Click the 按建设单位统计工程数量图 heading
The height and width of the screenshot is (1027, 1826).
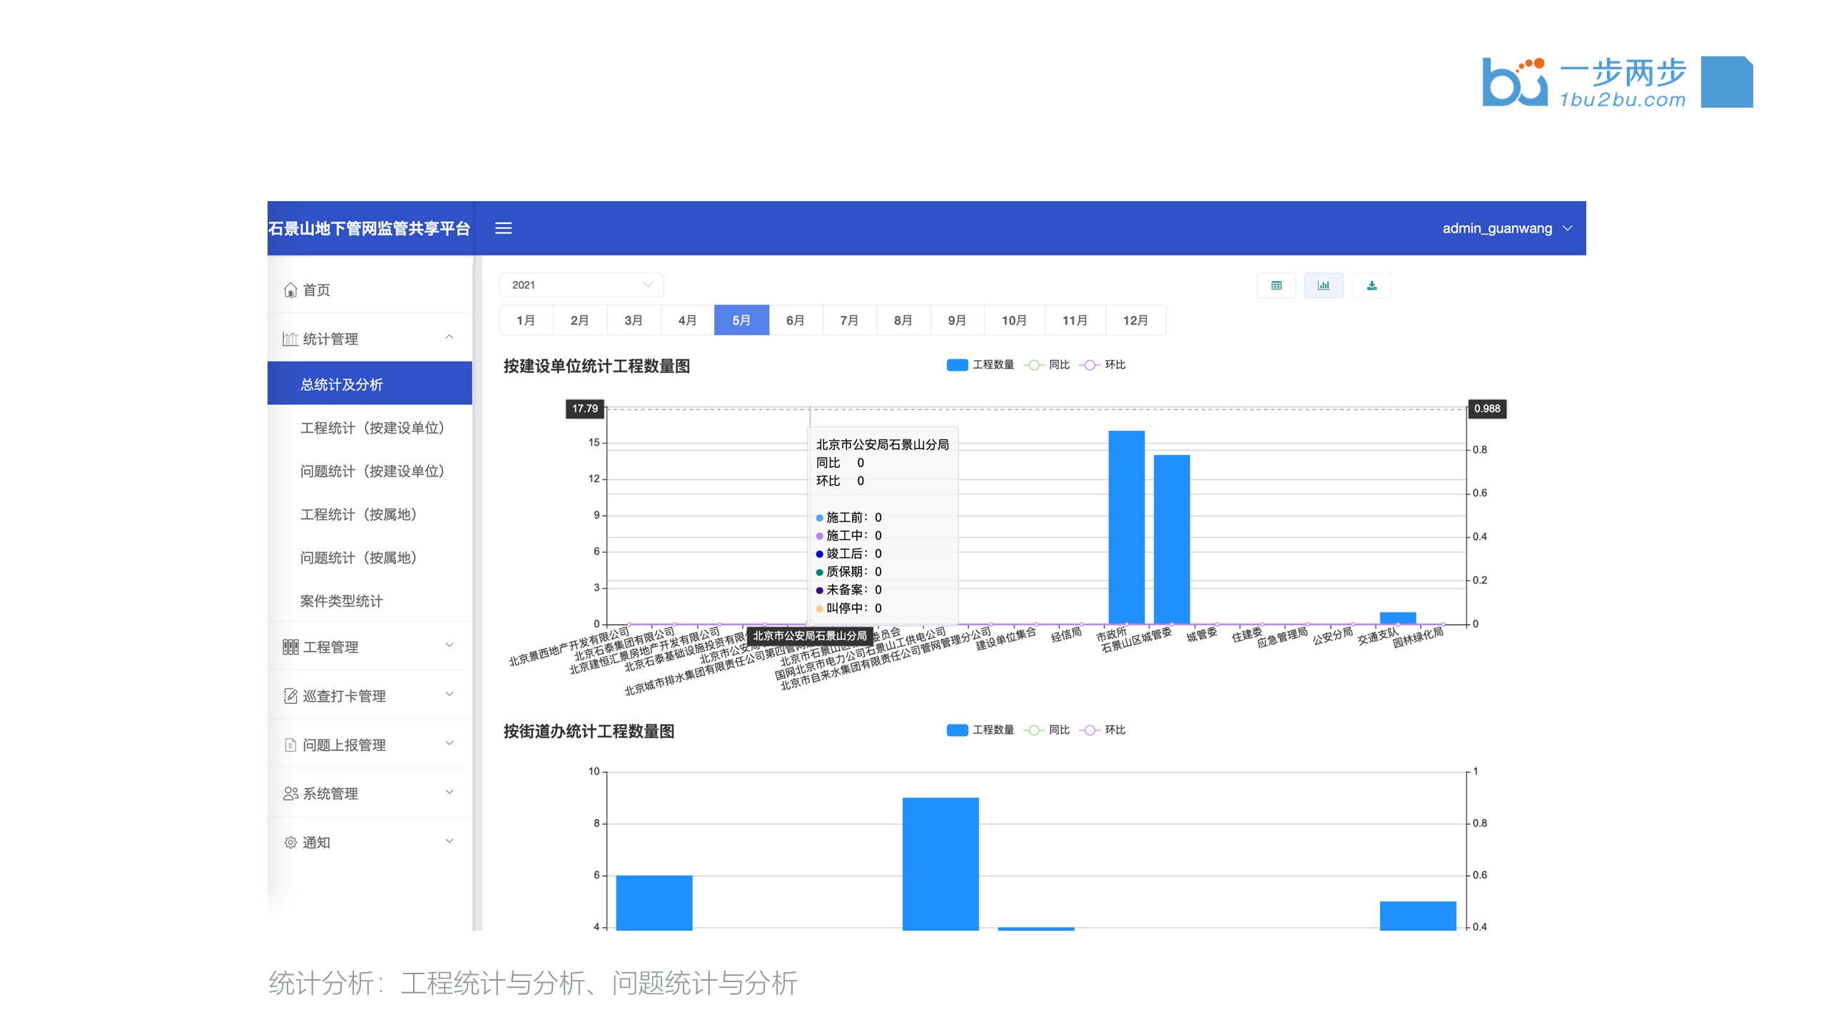[597, 366]
